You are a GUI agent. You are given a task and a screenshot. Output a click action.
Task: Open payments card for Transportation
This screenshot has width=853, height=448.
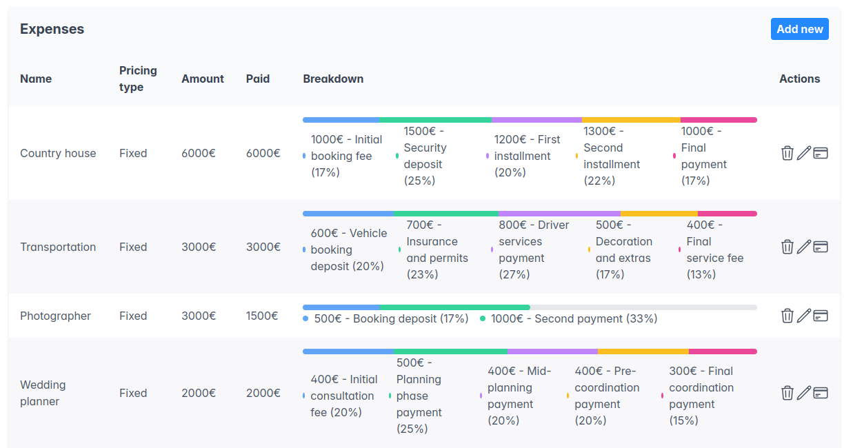coord(821,247)
